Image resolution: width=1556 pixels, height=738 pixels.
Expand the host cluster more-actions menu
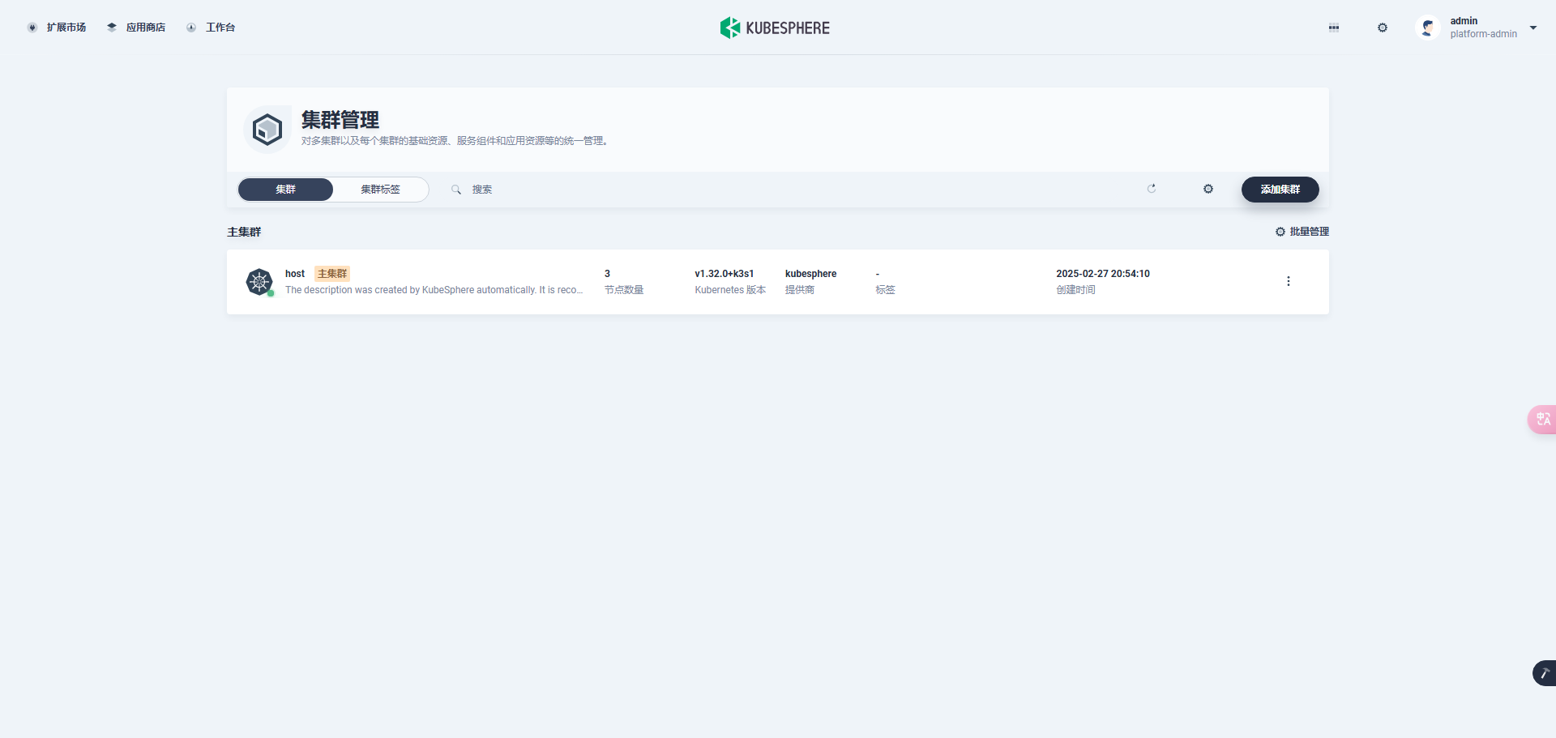click(x=1289, y=281)
